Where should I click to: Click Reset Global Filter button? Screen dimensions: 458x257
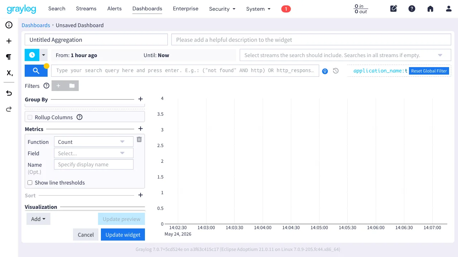(x=429, y=71)
